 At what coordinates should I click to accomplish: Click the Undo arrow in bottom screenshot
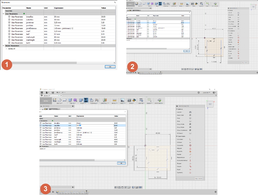pyautogui.click(x=57, y=93)
